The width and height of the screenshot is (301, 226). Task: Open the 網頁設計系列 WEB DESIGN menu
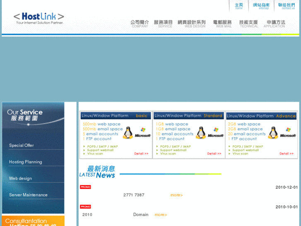[192, 24]
